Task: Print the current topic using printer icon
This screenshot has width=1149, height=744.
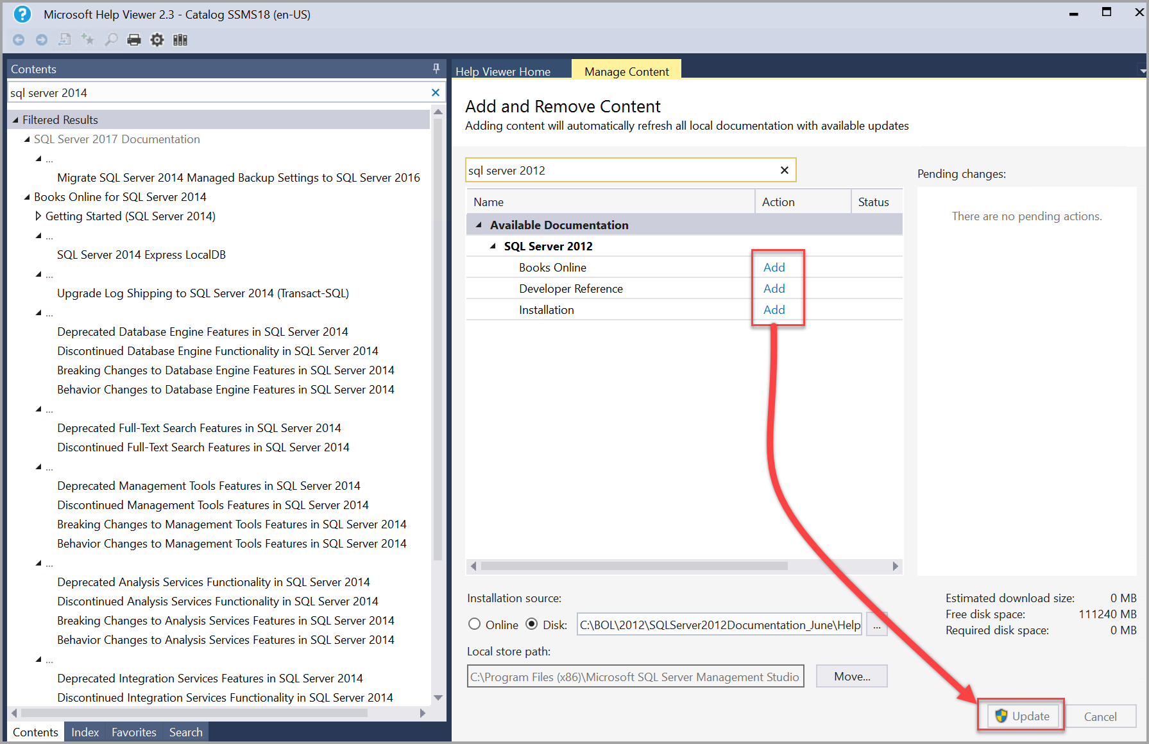Action: [x=133, y=39]
